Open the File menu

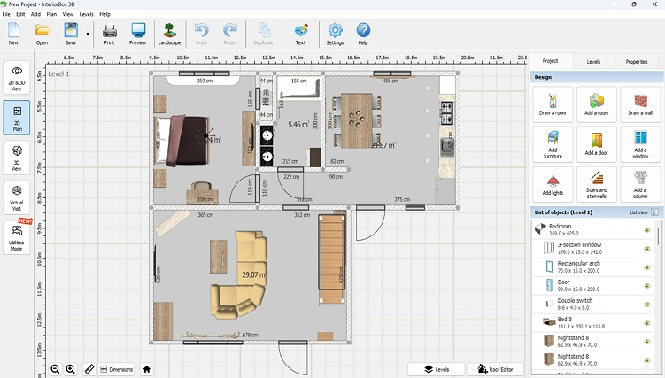pyautogui.click(x=6, y=14)
